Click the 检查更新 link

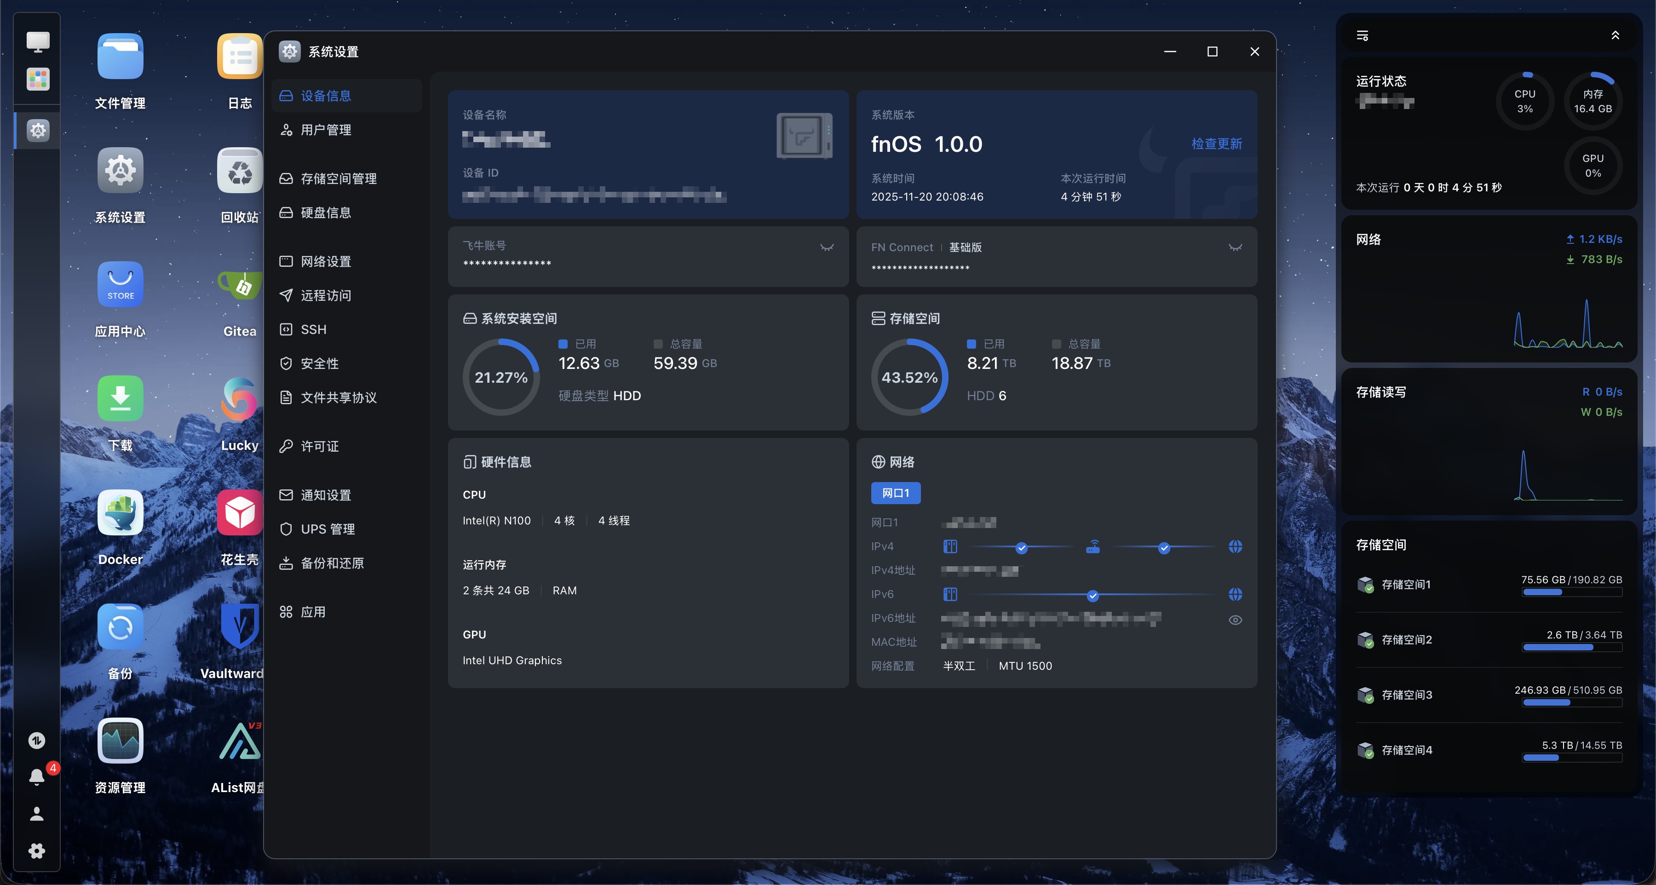coord(1216,144)
